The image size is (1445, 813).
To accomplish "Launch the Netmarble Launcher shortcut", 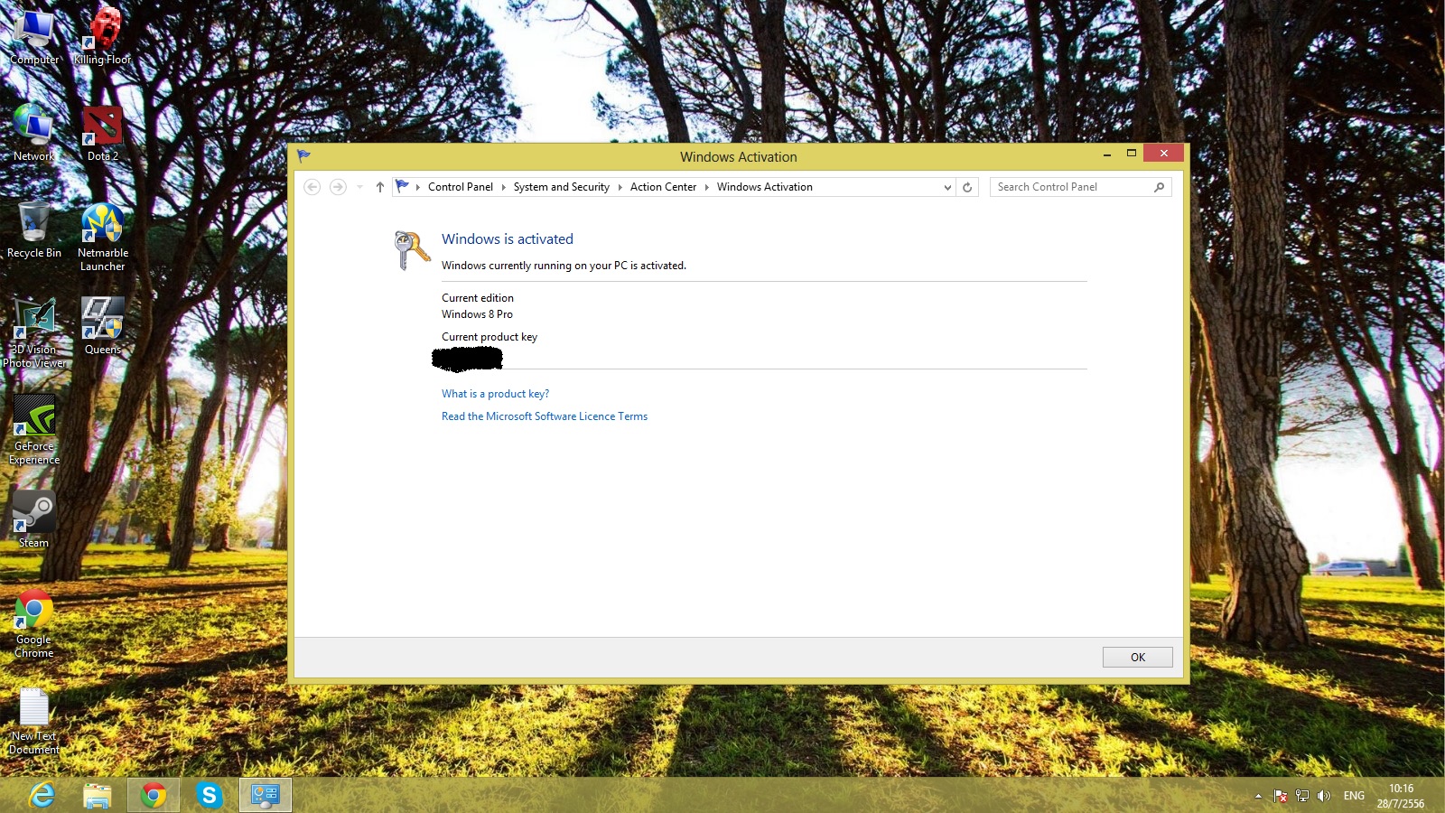I will 103,238.
